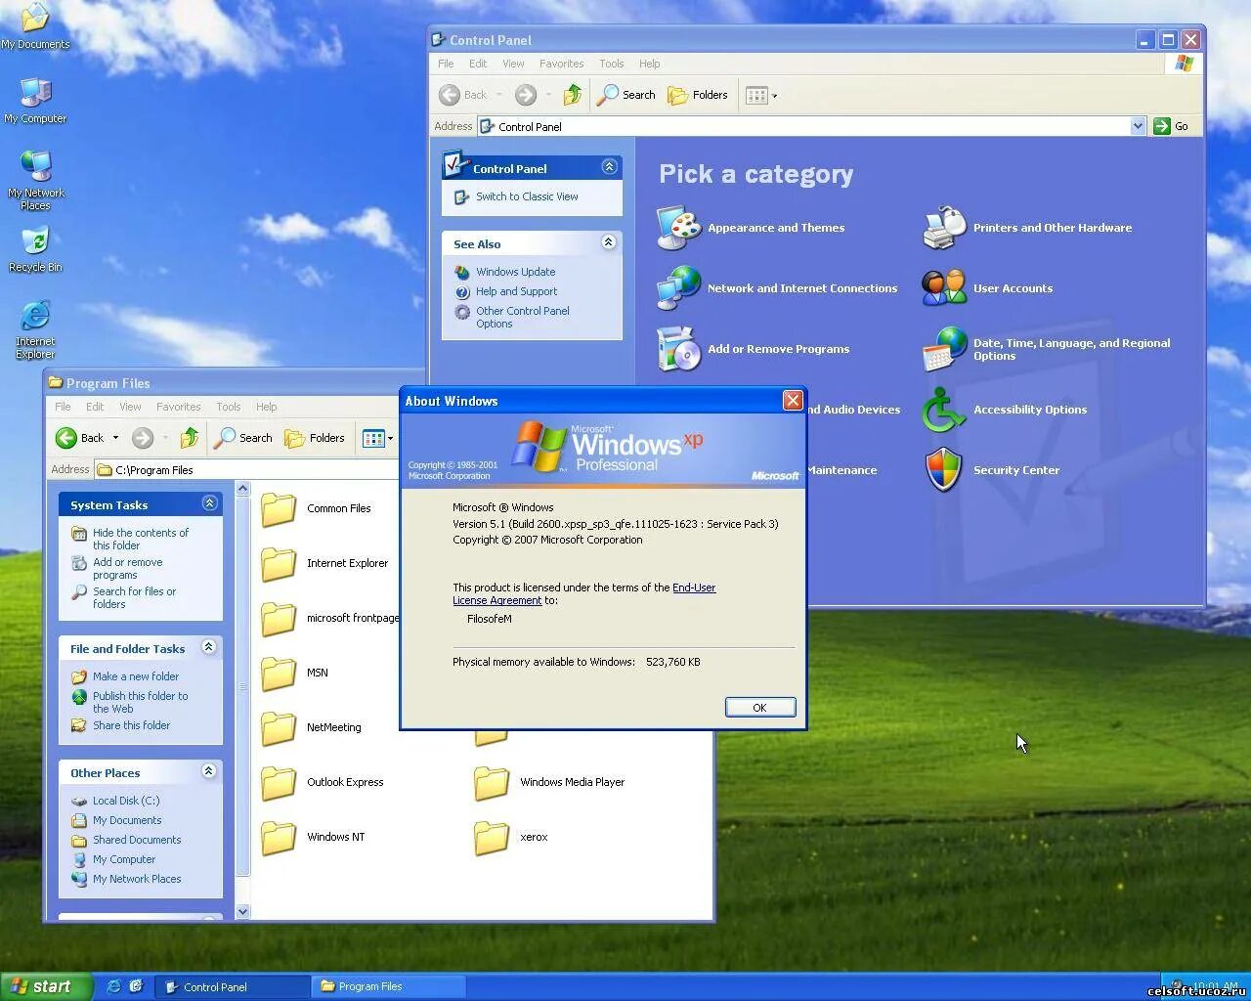This screenshot has height=1001, width=1251.
Task: Select the Internet Explorer folder in Program Files
Action: (324, 563)
